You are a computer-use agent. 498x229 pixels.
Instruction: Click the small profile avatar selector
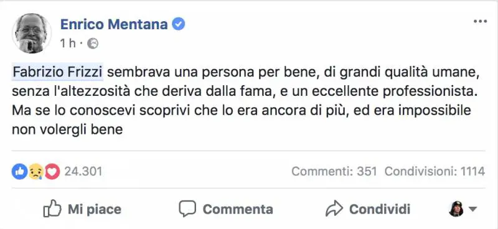(456, 209)
